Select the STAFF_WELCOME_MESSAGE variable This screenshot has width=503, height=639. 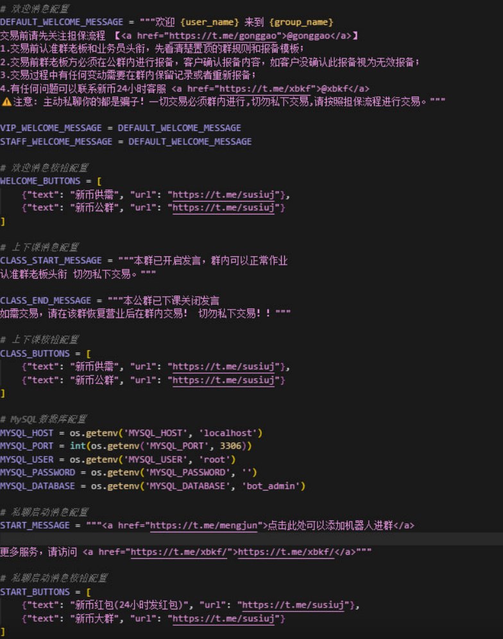tap(58, 141)
